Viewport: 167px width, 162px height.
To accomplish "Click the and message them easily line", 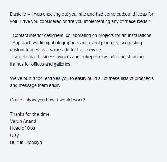I will tap(36, 86).
